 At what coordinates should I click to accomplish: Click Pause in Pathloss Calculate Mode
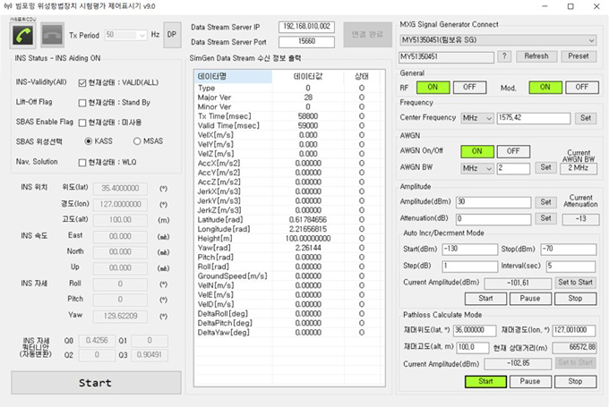530,381
